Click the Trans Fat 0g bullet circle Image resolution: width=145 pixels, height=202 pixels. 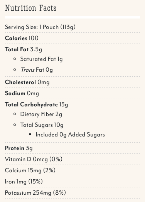[15, 70]
